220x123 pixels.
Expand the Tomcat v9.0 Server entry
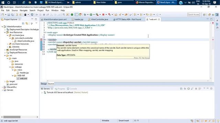pyautogui.click(x=42, y=93)
